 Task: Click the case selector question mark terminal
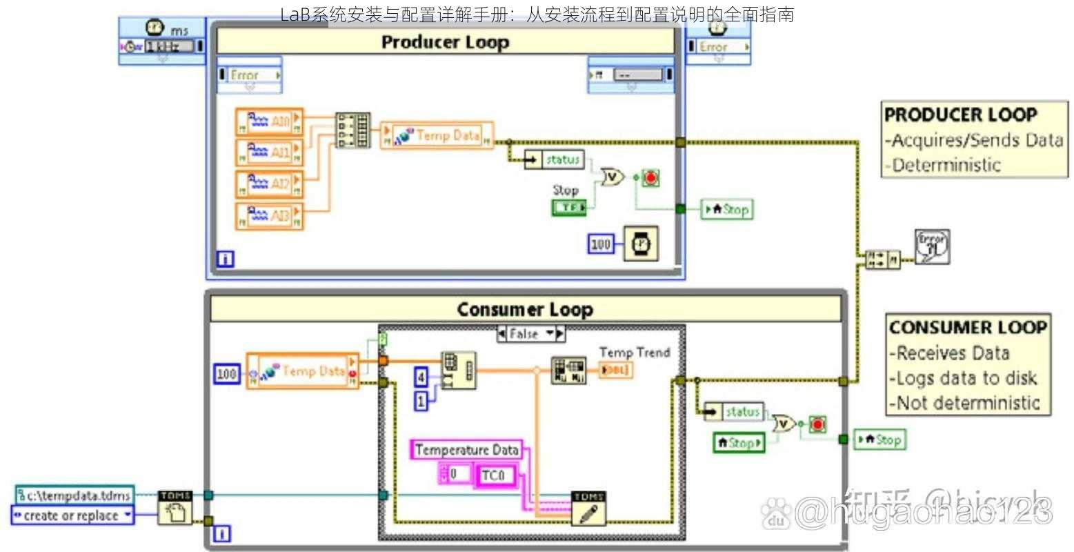[x=384, y=339]
